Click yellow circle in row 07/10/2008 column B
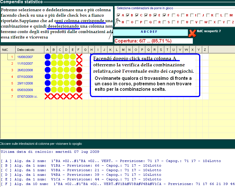This screenshot has width=235, height=187. (54, 76)
